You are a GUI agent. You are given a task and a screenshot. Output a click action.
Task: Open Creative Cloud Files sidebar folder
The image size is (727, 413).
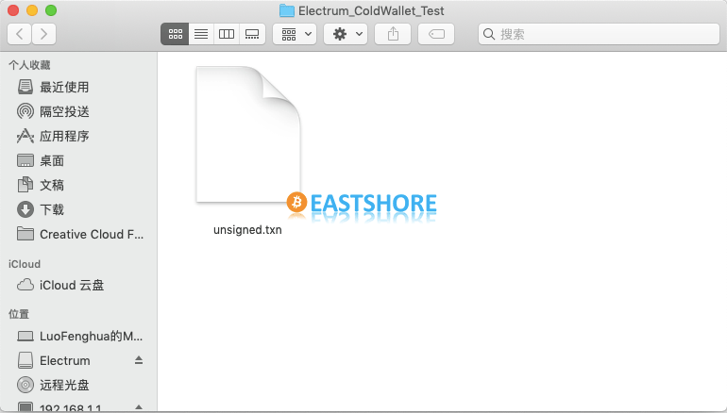pyautogui.click(x=78, y=234)
